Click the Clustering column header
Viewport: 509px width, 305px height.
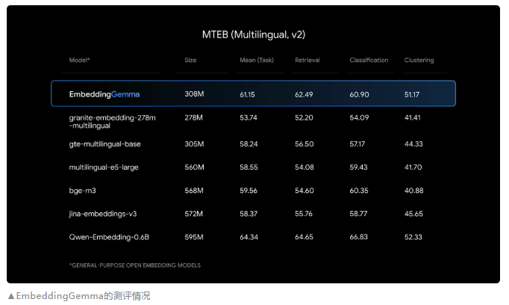[419, 60]
